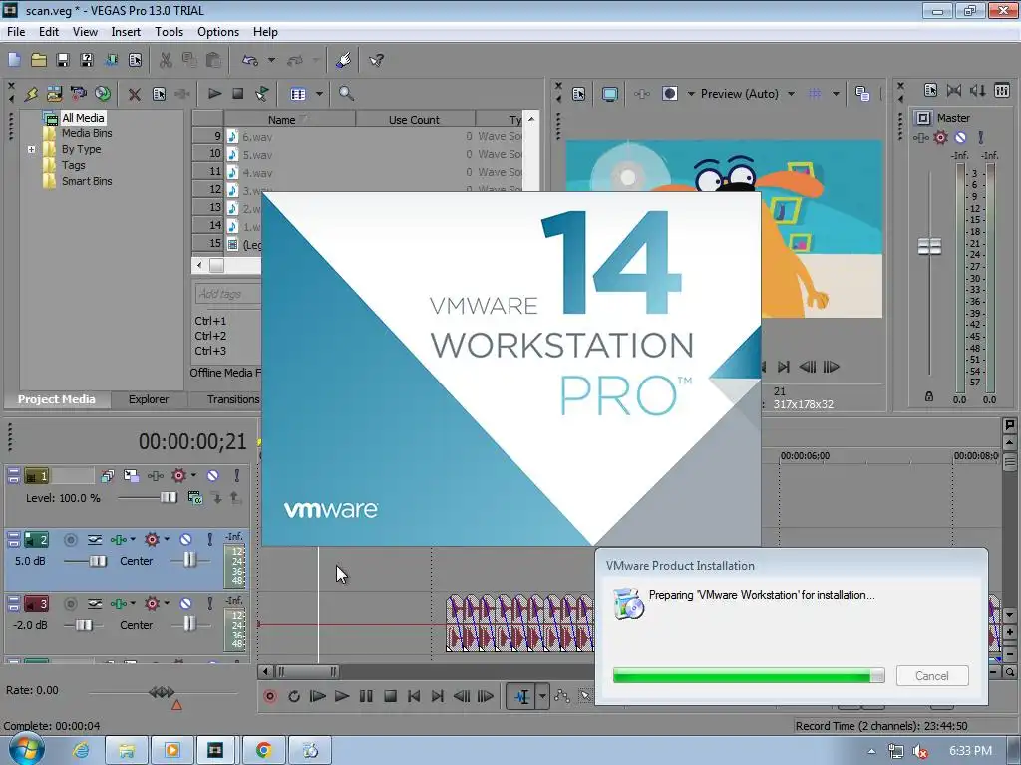Cancel the VMware Product Installation
The width and height of the screenshot is (1021, 765).
932,676
